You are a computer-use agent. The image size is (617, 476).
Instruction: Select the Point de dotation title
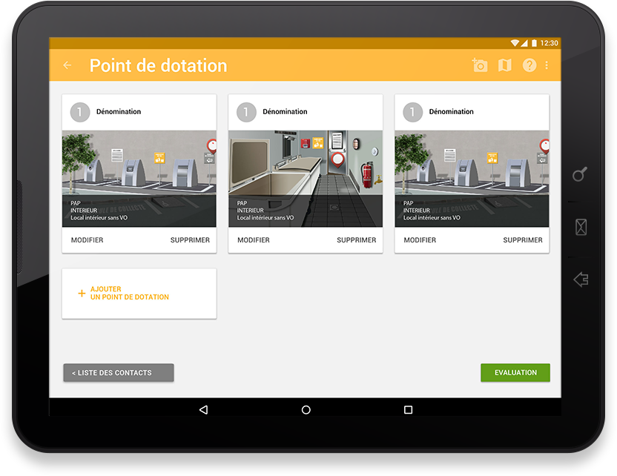pyautogui.click(x=158, y=65)
